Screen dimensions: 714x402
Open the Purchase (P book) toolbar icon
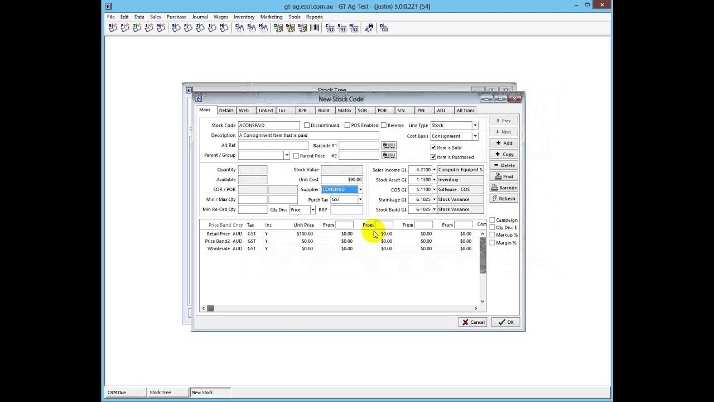click(x=188, y=27)
